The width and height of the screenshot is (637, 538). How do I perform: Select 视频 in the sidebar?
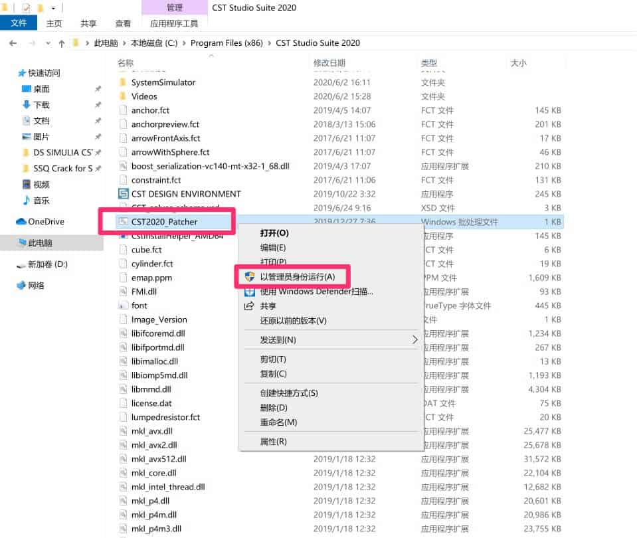(x=41, y=185)
